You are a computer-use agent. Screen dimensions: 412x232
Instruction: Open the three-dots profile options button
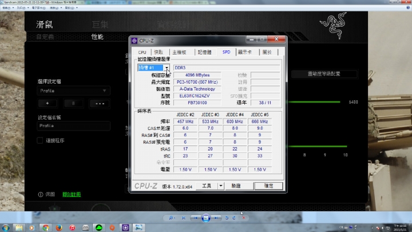pos(100,103)
